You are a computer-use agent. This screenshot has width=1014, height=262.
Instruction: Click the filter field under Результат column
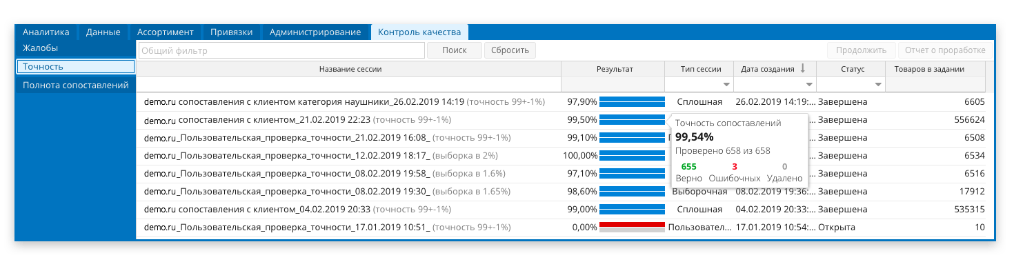tap(613, 84)
